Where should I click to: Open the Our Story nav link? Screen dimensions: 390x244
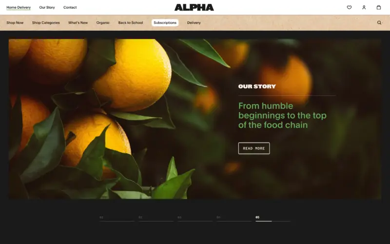point(47,7)
